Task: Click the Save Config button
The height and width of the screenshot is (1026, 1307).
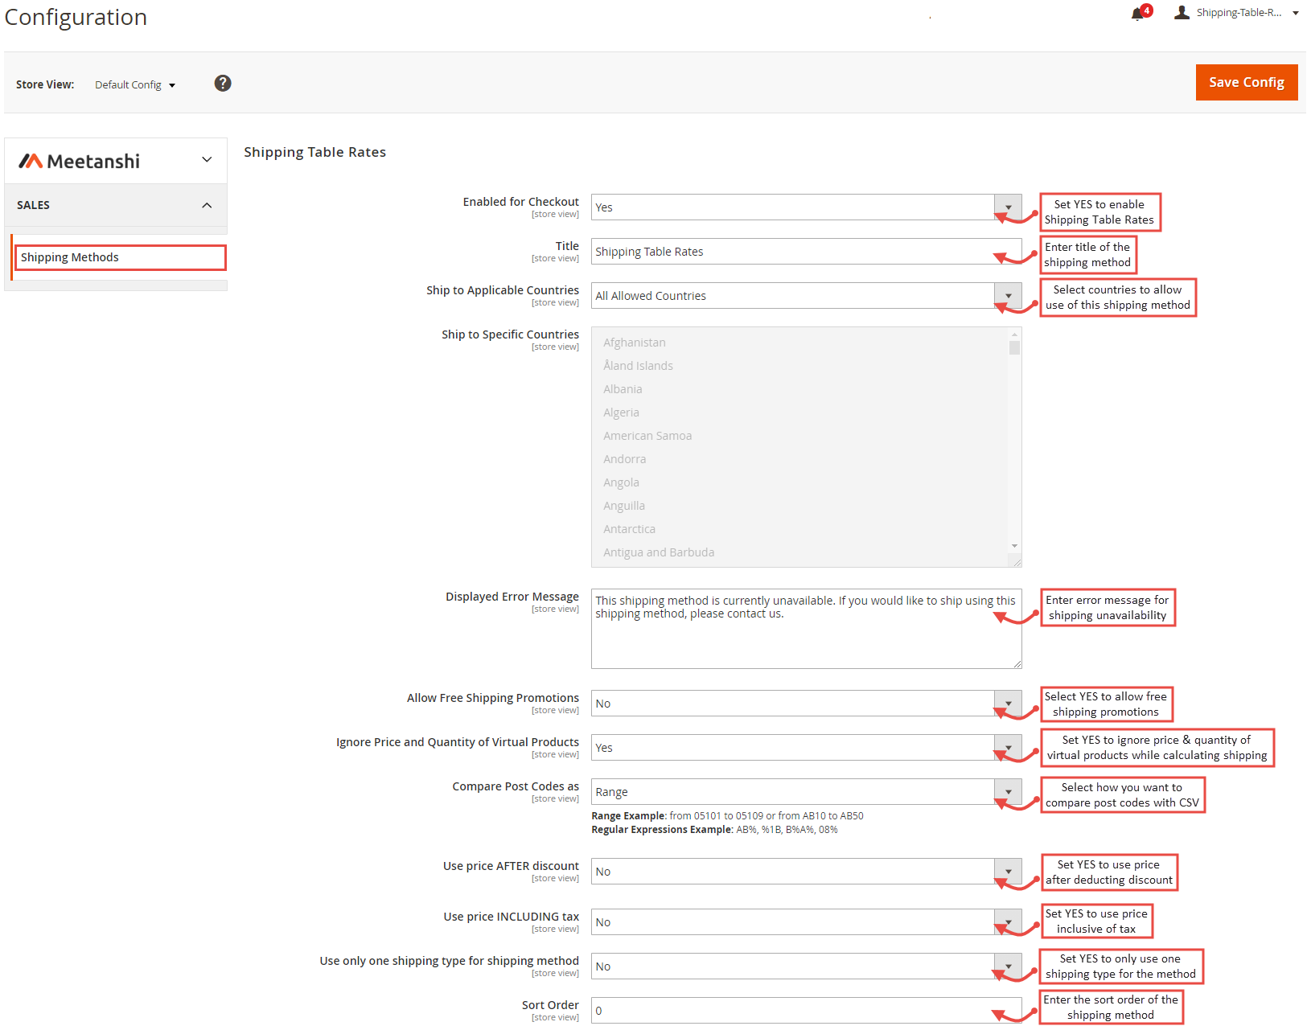Action: coord(1246,82)
